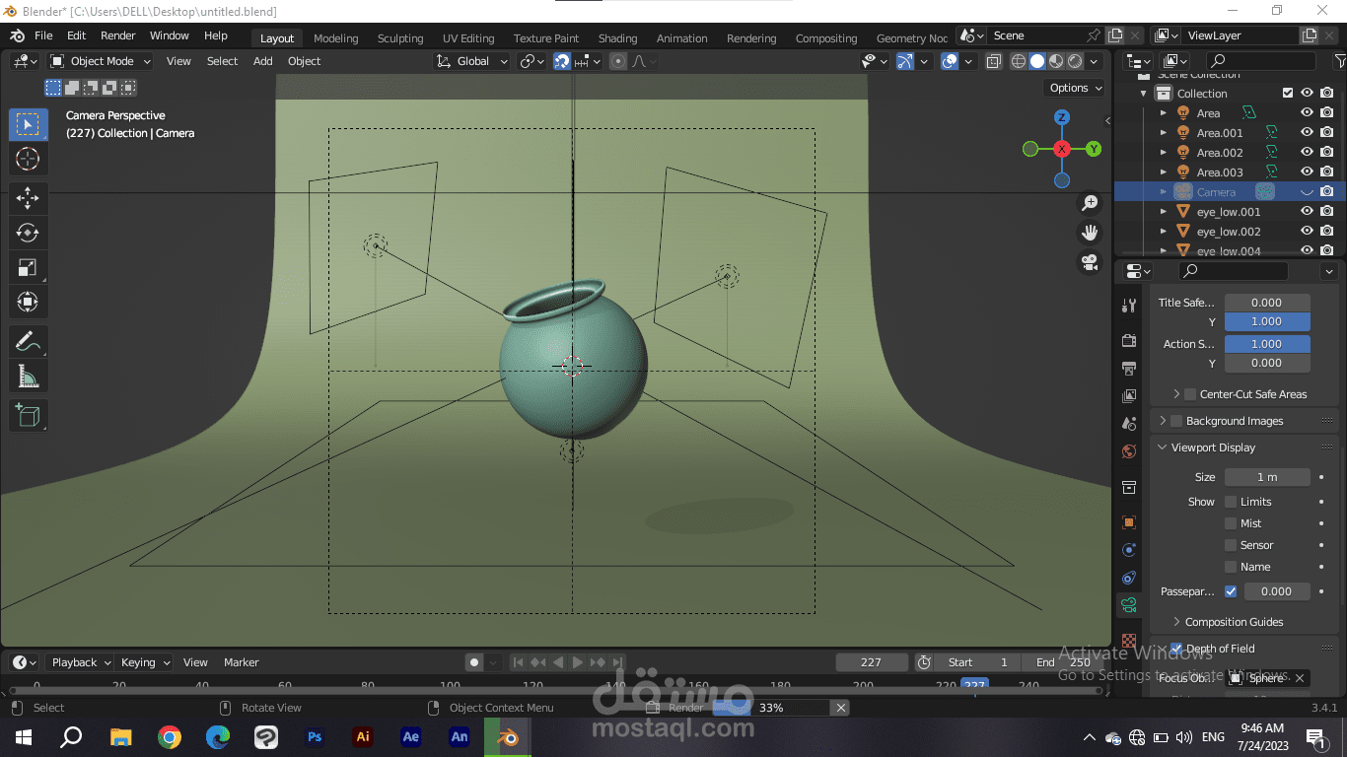Toggle X-ray mode in viewport header
The height and width of the screenshot is (757, 1347).
tap(994, 61)
